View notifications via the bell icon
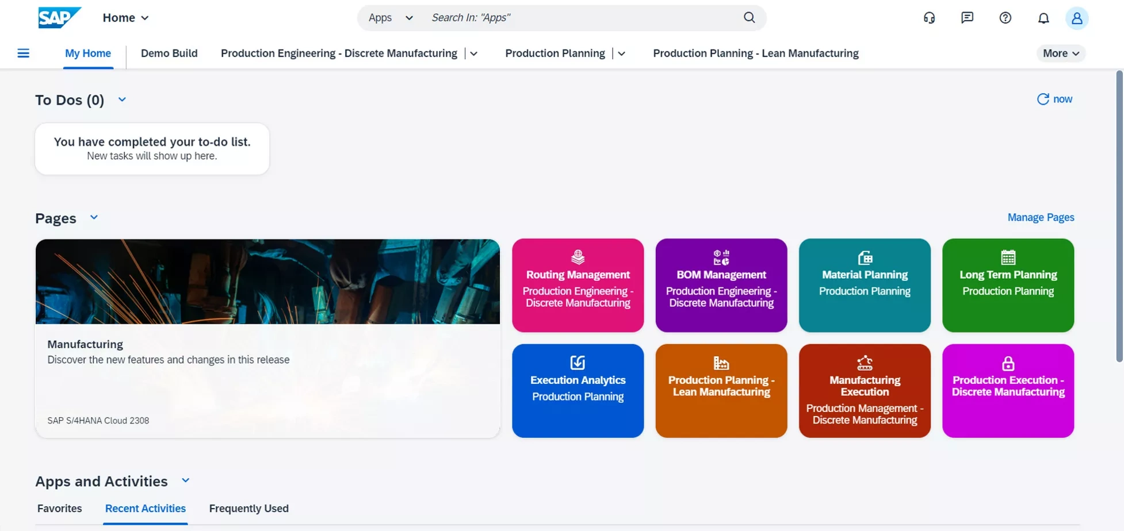 click(x=1043, y=18)
